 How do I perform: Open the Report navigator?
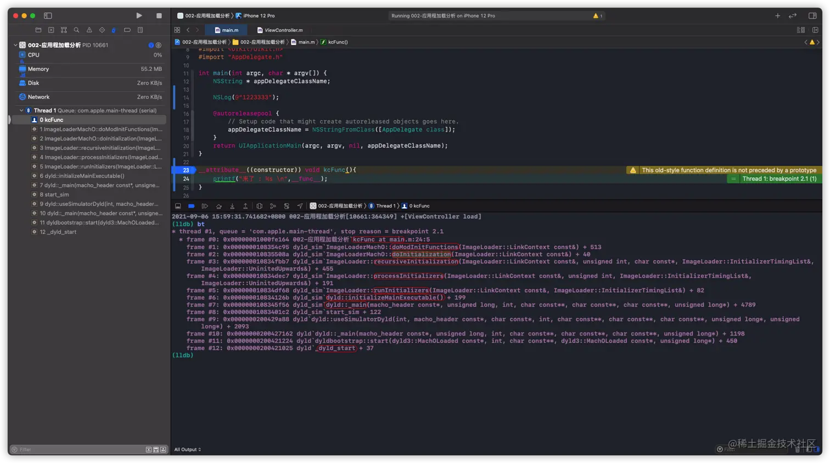pos(140,30)
